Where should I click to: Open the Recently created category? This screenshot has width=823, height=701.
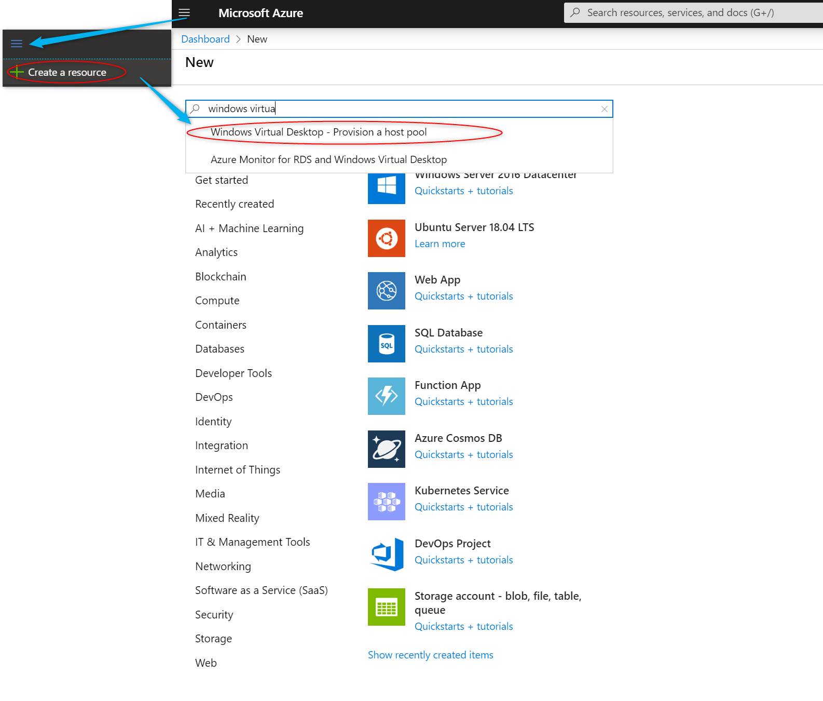pyautogui.click(x=235, y=204)
